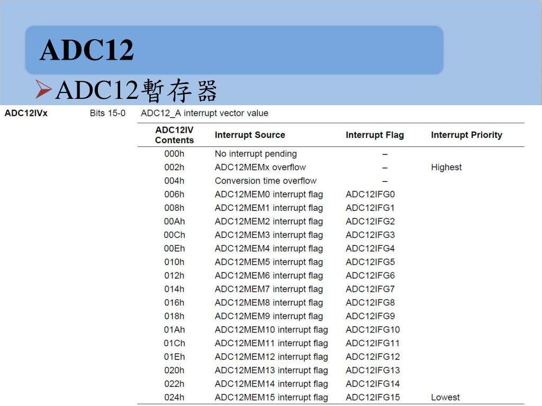This screenshot has width=542, height=406.
Task: Click 'ADC12MEM6 interrupt flag' source cell
Action: click(x=268, y=276)
